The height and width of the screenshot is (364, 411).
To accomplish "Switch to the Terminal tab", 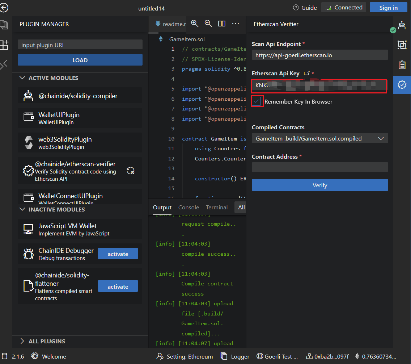I will tap(217, 208).
